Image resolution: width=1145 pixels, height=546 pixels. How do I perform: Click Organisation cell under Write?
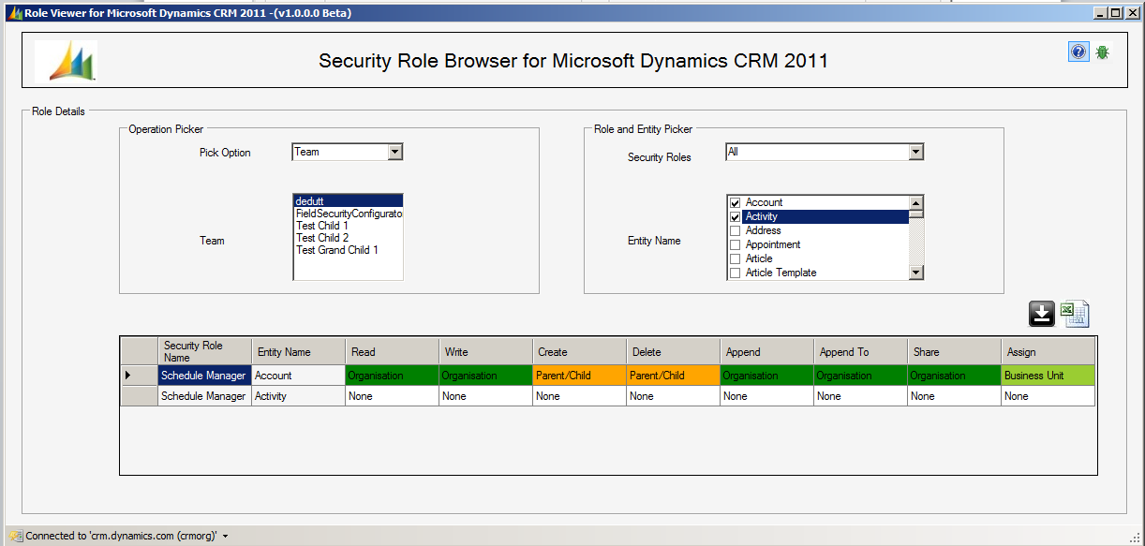[485, 376]
